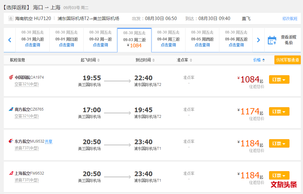Image resolution: width=303 pixels, height=194 pixels.
Task: Click 查看返程低价 text
Action: click(289, 40)
